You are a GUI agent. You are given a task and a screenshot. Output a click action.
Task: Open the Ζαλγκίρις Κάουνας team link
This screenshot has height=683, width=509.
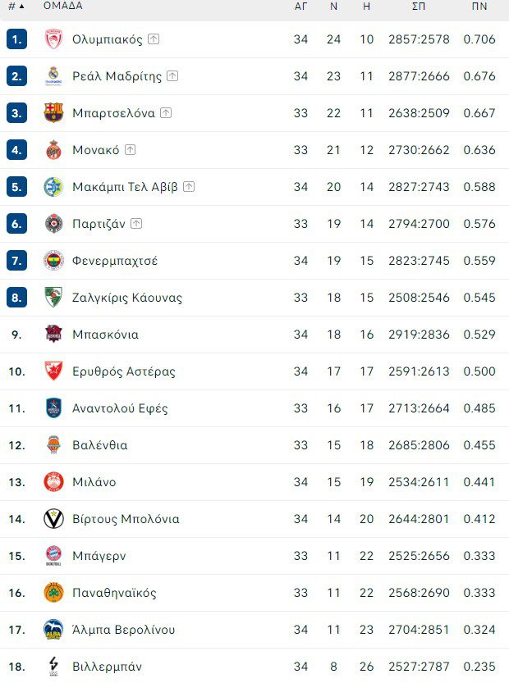click(x=127, y=298)
